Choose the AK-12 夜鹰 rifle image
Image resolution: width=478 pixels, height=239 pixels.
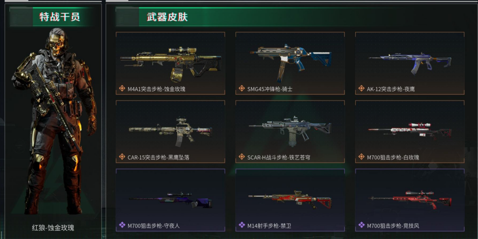point(410,63)
